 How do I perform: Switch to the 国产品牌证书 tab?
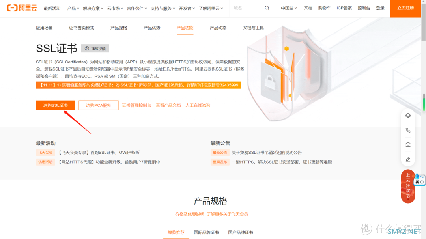241,232
